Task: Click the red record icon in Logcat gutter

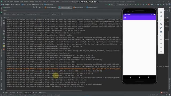Action: pyautogui.click(x=4, y=49)
